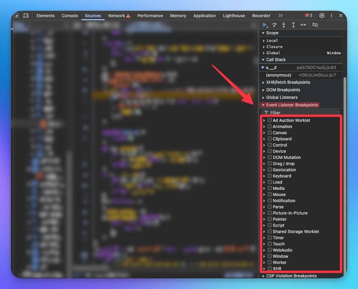Check the Script events checkbox
The height and width of the screenshot is (289, 358).
pos(270,226)
